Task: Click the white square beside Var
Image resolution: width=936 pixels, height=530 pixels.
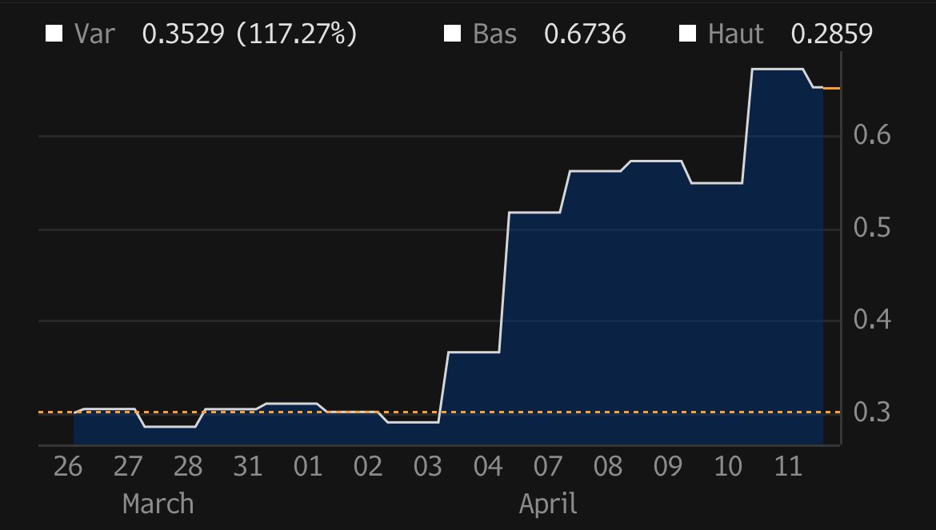Action: click(54, 34)
